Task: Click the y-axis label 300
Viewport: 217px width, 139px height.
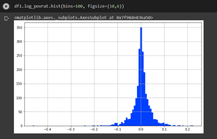Action: coord(19,42)
